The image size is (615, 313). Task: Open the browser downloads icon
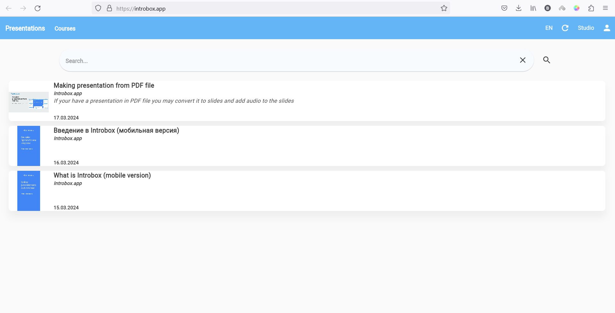click(x=519, y=8)
